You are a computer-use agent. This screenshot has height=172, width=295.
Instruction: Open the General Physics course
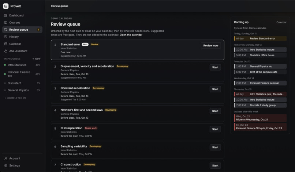(x=22, y=90)
